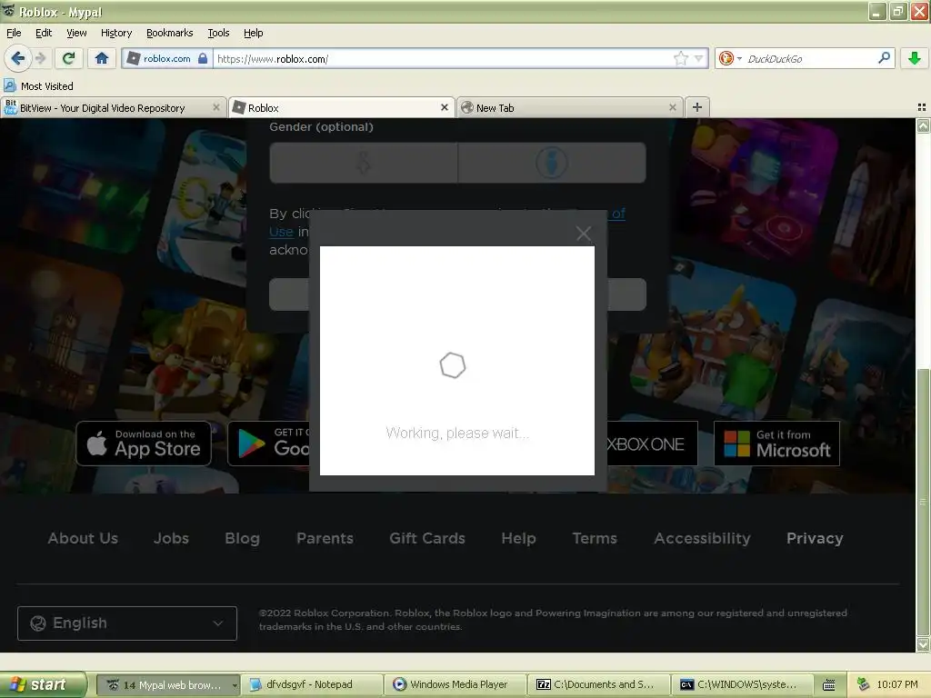Viewport: 931px width, 698px height.
Task: Open the Bookmarks menu
Action: (169, 33)
